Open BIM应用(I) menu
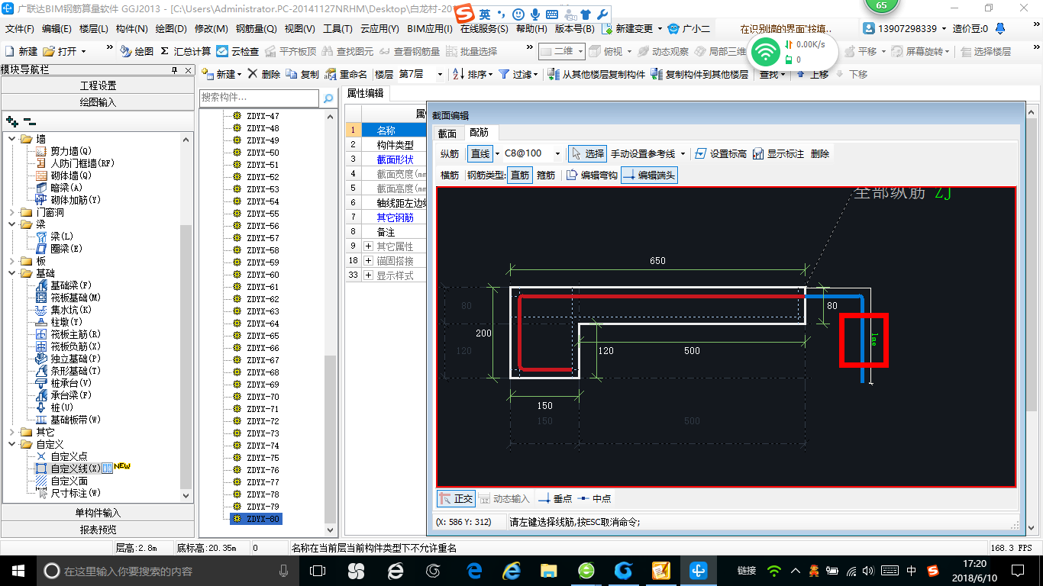This screenshot has width=1043, height=586. click(x=430, y=29)
